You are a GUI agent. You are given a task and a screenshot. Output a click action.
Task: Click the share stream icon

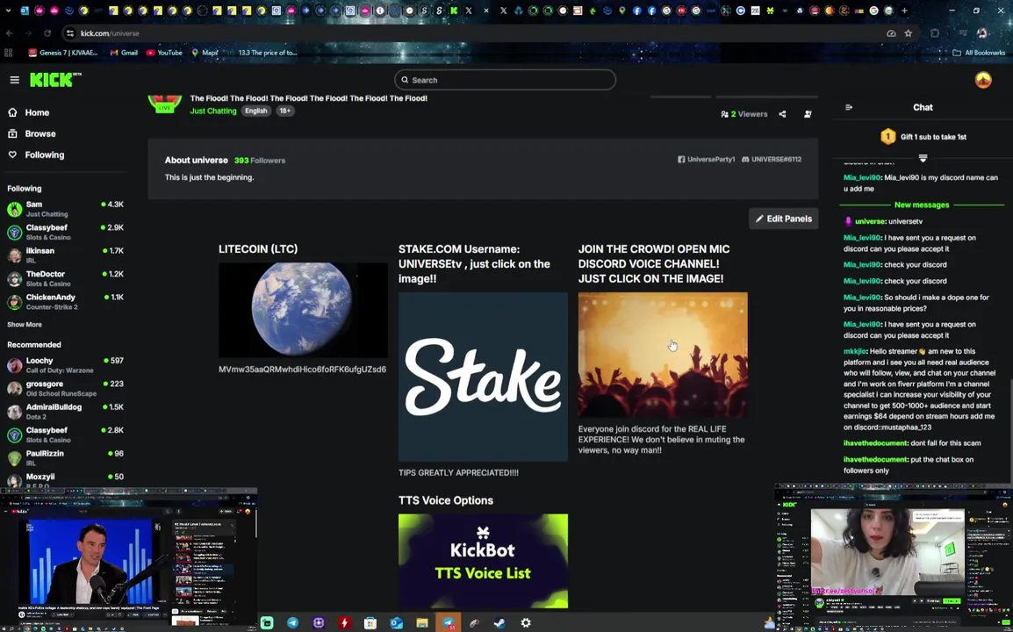(x=782, y=114)
